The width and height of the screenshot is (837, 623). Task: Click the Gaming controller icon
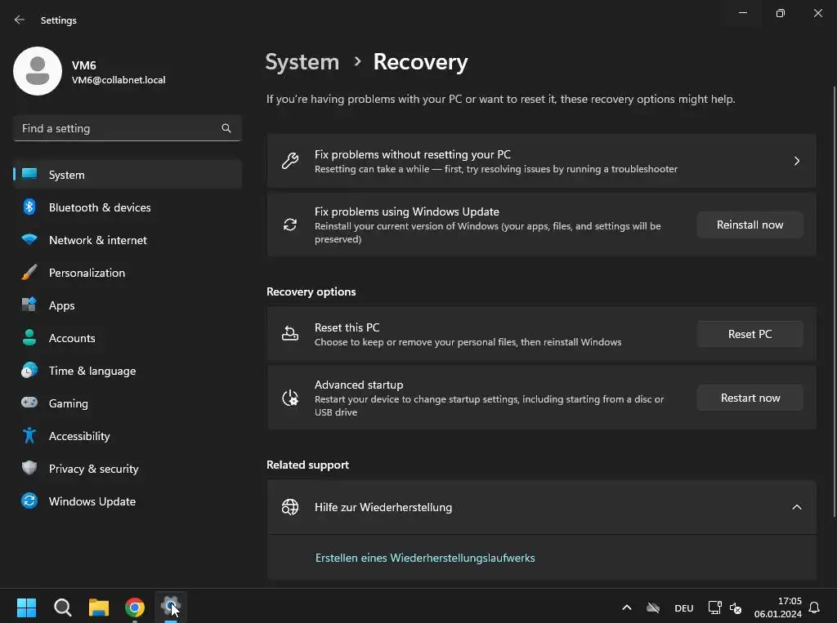point(29,403)
